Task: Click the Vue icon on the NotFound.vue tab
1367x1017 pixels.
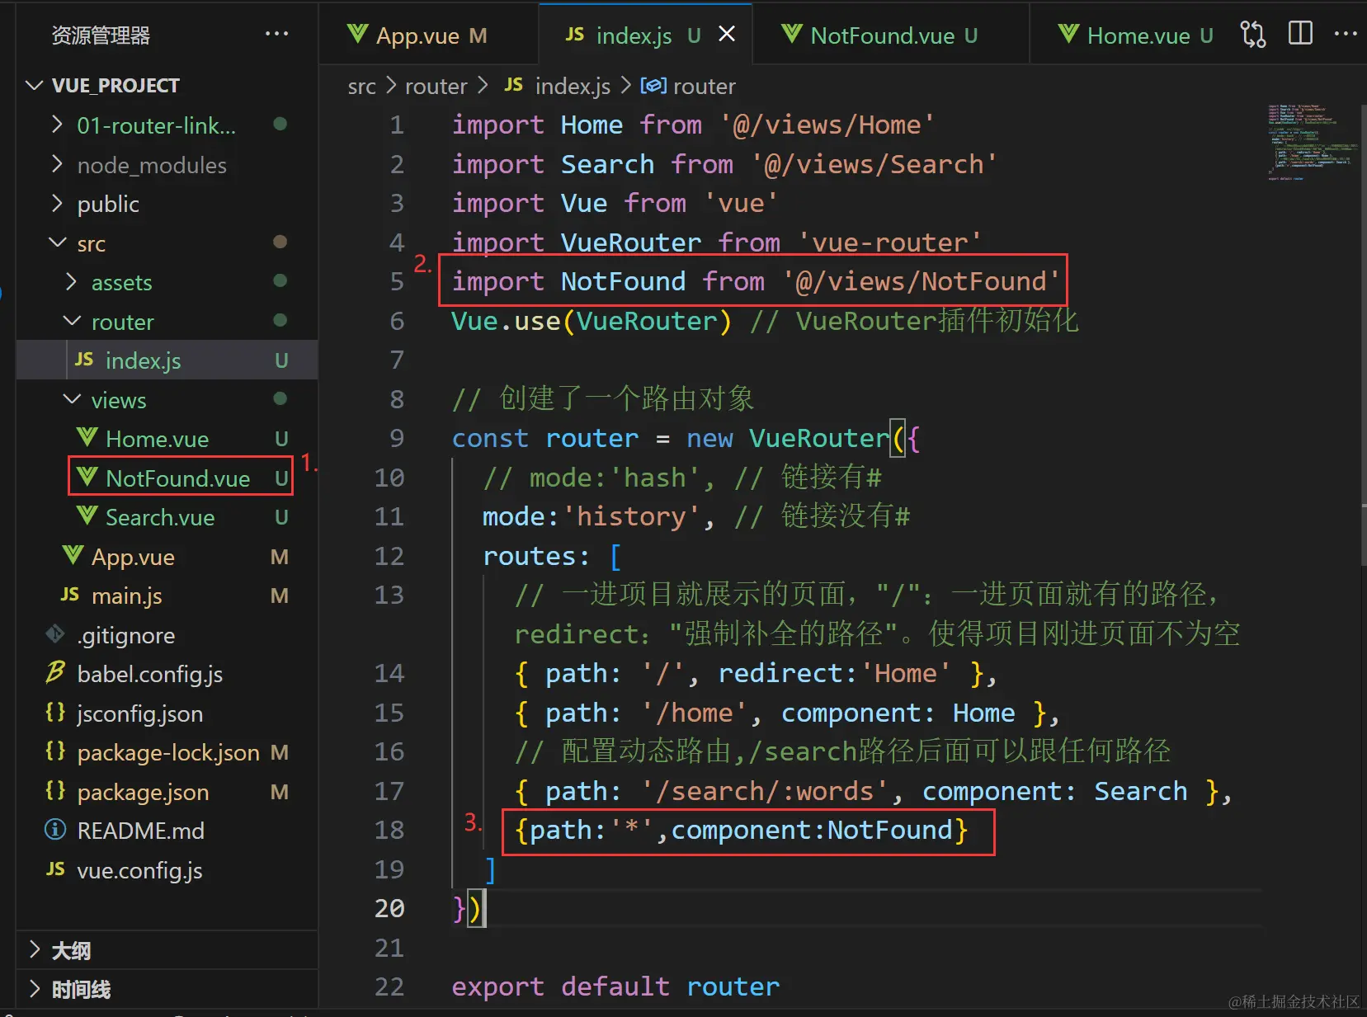Action: pos(792,34)
